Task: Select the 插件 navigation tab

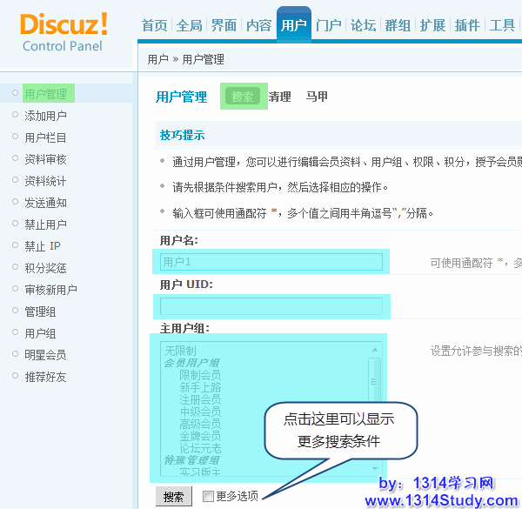Action: point(467,25)
